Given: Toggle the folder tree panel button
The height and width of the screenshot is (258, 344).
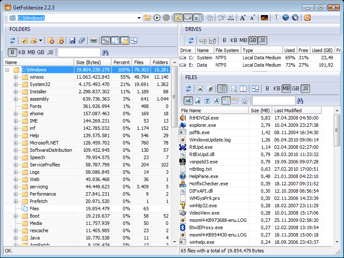Looking at the screenshot, I should pyautogui.click(x=178, y=18).
